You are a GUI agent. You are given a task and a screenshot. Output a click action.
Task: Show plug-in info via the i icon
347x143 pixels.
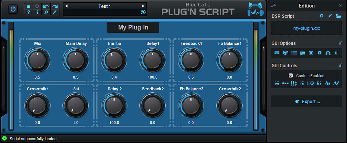[x=37, y=12]
